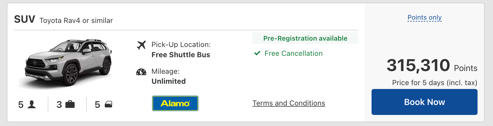Click the green Free Cancellation checkmark
This screenshot has width=493, height=126.
pyautogui.click(x=257, y=53)
